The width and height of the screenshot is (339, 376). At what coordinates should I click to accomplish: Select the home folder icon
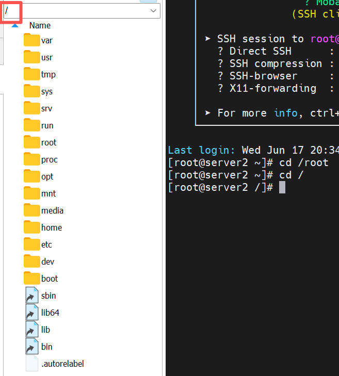coord(32,227)
